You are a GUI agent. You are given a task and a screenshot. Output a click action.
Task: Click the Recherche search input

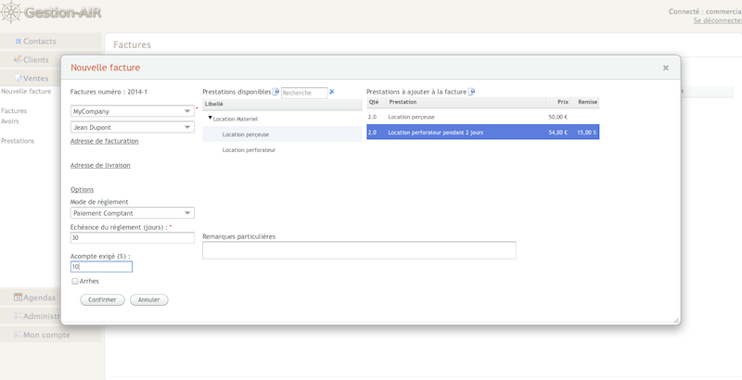[x=304, y=93]
